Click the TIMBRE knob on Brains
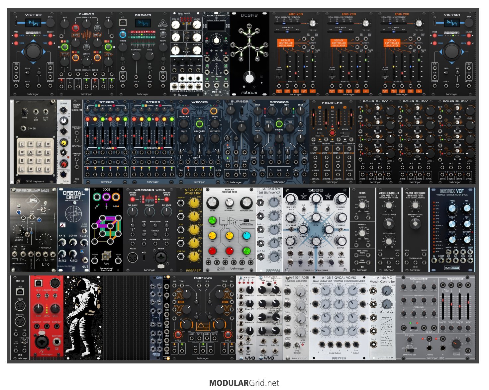This screenshot has height=390, width=489. pyautogui.click(x=123, y=47)
